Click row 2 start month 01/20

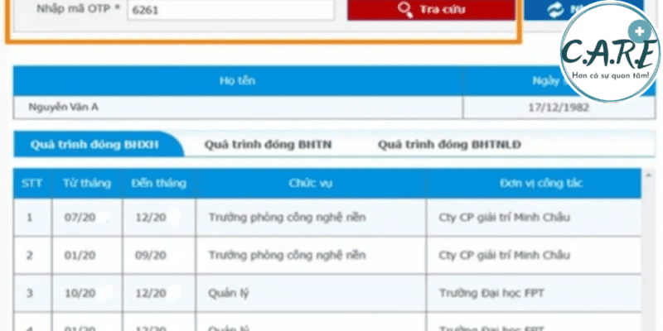(80, 255)
